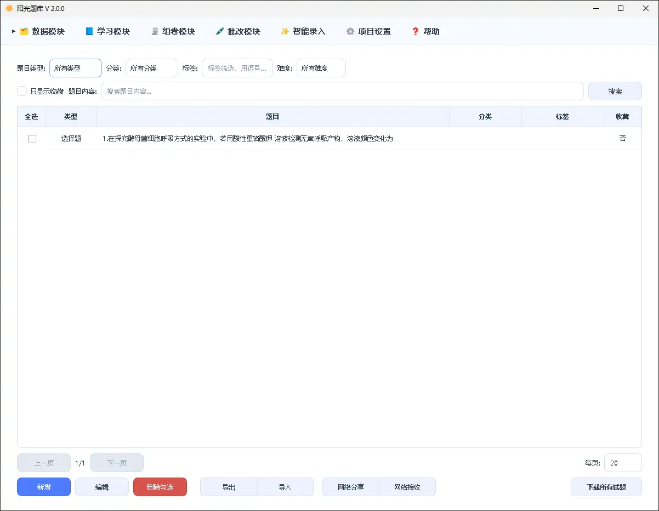Screen dimensions: 659x511
Task: Open the 批改模块 menu
Action: point(238,32)
